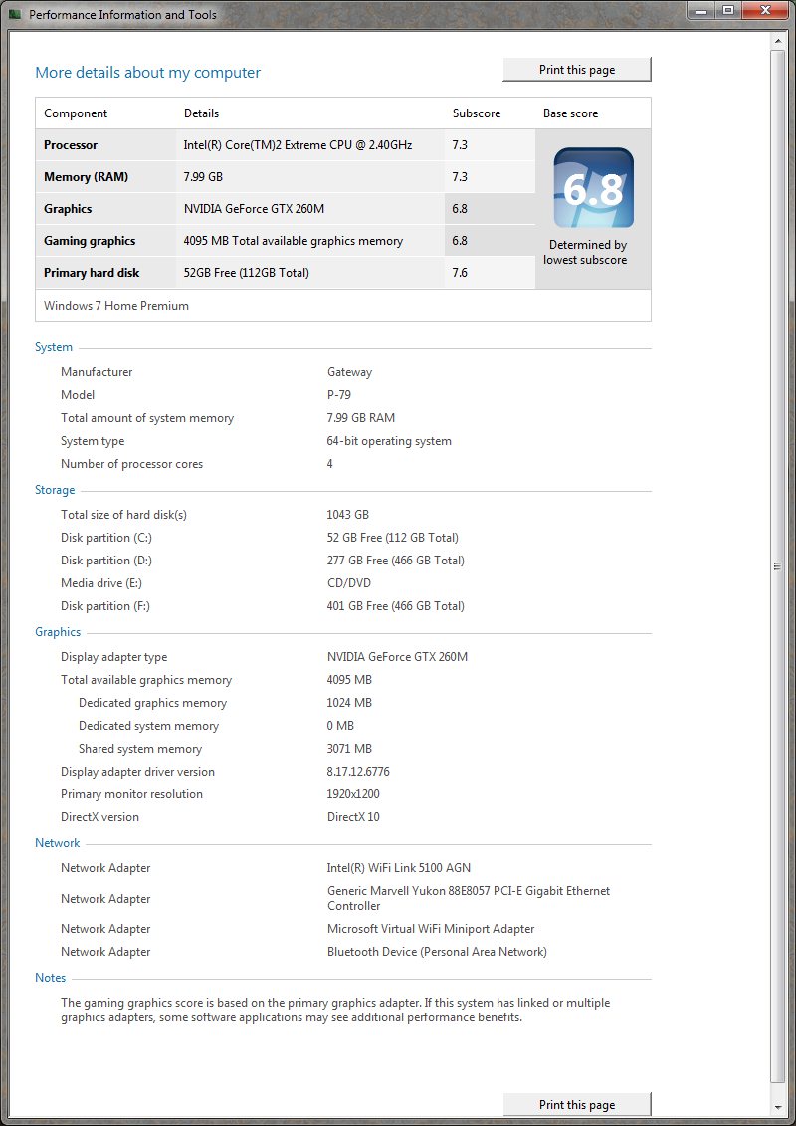Click 'Intel(R) WiFi Link 5100 AGN' adapter
Image resolution: width=796 pixels, height=1126 pixels.
click(399, 868)
